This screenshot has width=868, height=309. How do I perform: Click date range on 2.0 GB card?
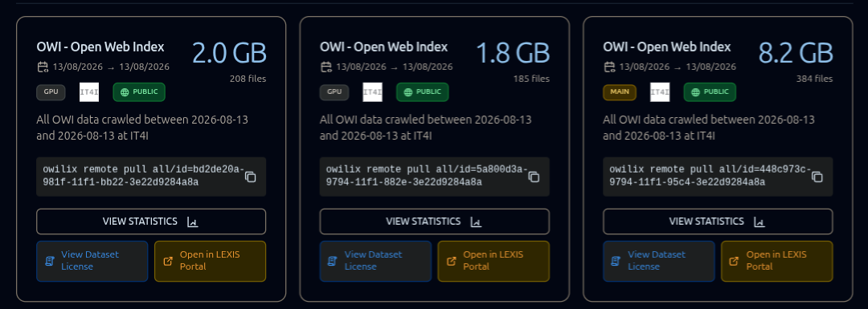(111, 67)
